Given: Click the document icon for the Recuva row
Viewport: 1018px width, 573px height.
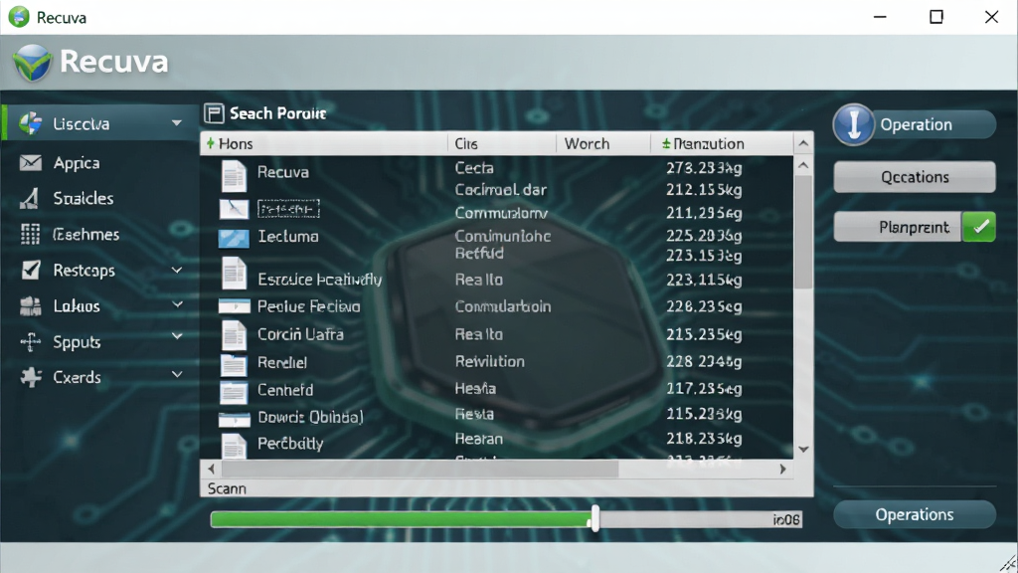Looking at the screenshot, I should tap(234, 175).
